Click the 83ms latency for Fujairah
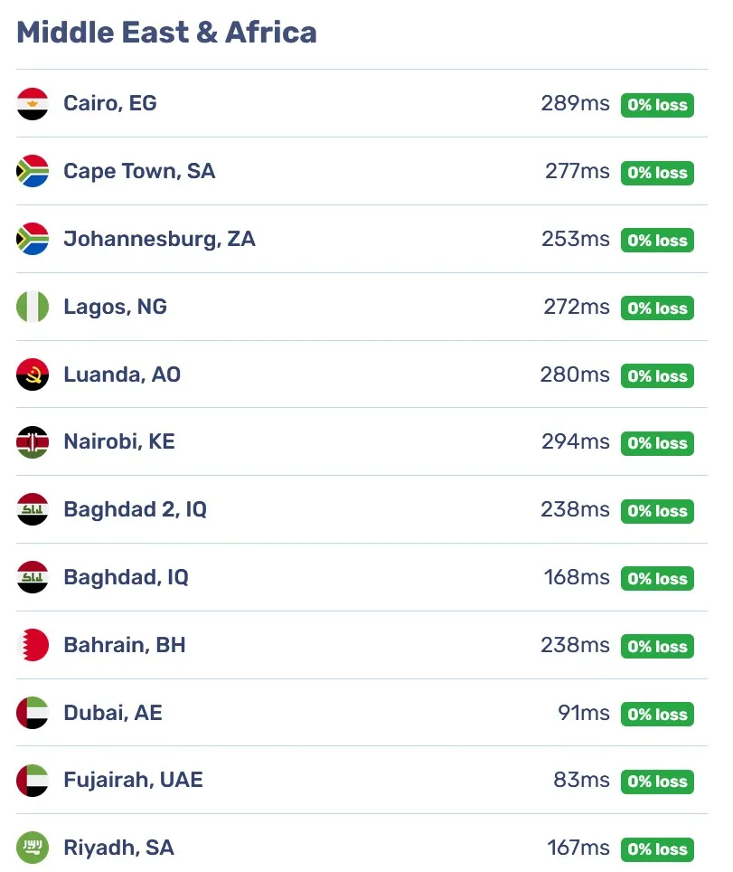This screenshot has height=872, width=733. tap(581, 780)
